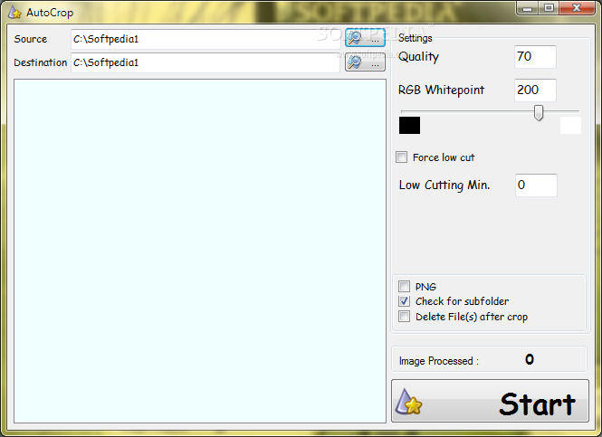Enable the PNG output checkbox

[x=404, y=286]
